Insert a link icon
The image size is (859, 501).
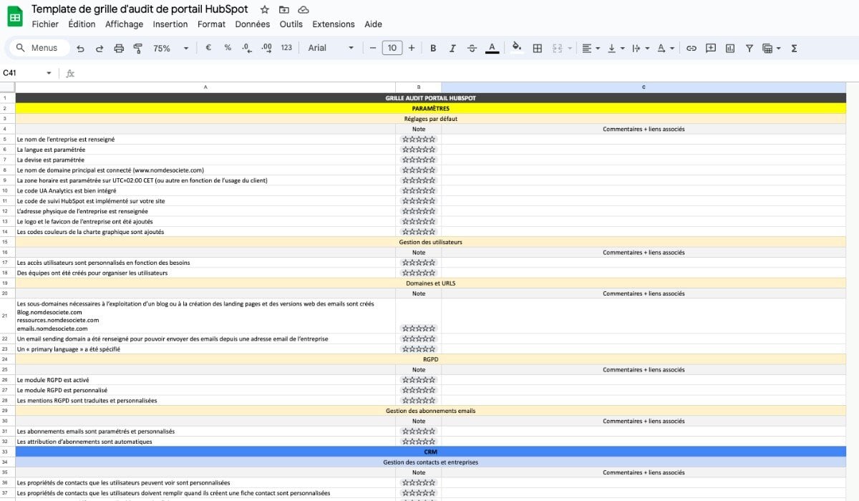[691, 48]
